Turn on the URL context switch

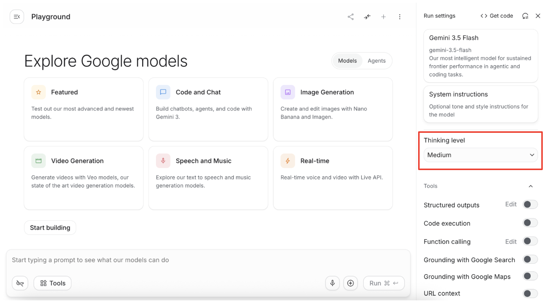[530, 293]
